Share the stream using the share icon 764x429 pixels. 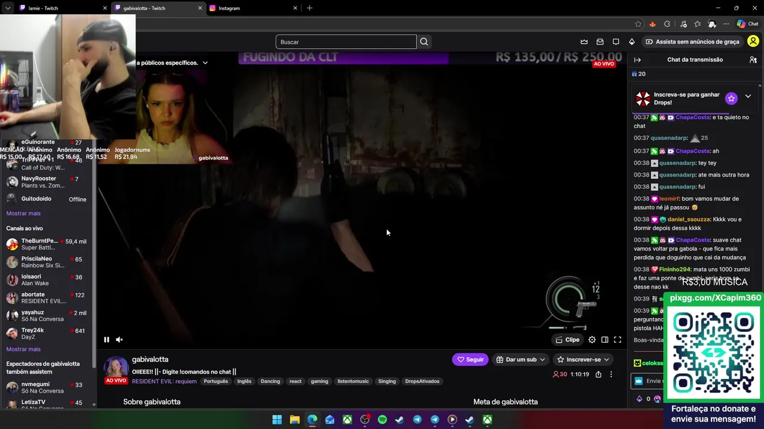point(598,374)
